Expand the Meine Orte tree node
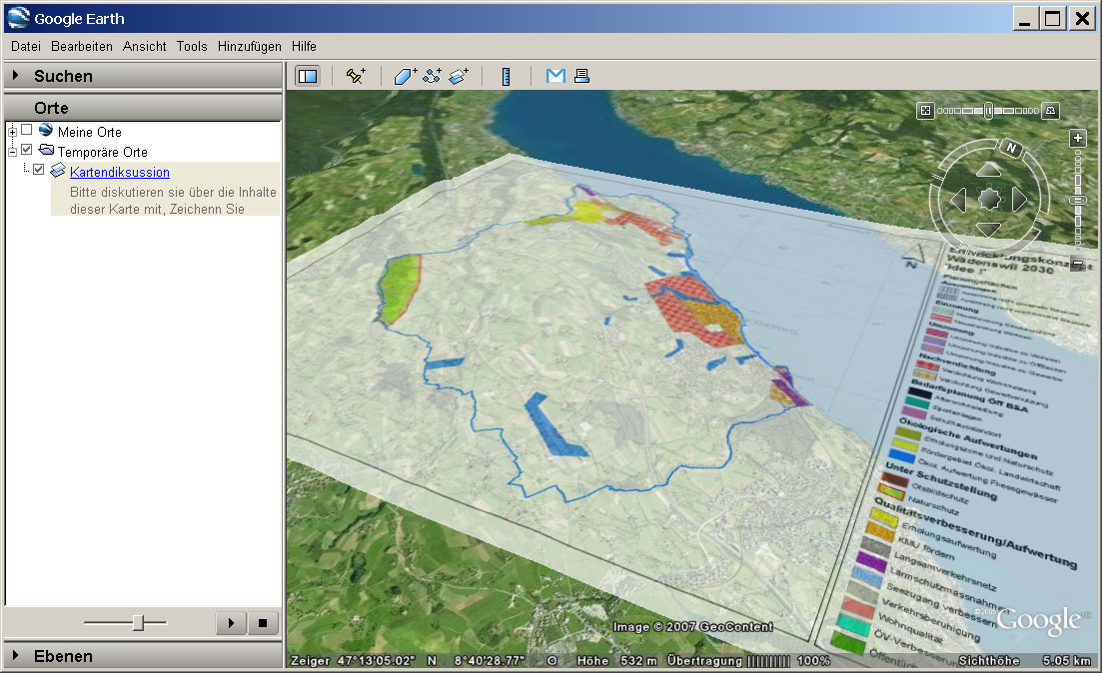Image resolution: width=1102 pixels, height=673 pixels. (12, 131)
